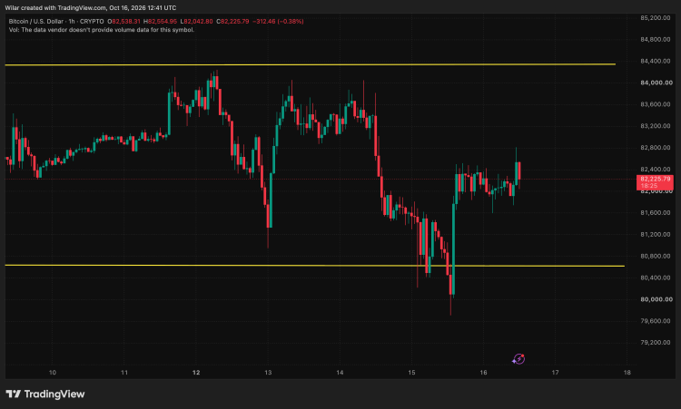The height and width of the screenshot is (409, 681).
Task: Click the 80,400.00 price axis label
Action: pos(656,278)
